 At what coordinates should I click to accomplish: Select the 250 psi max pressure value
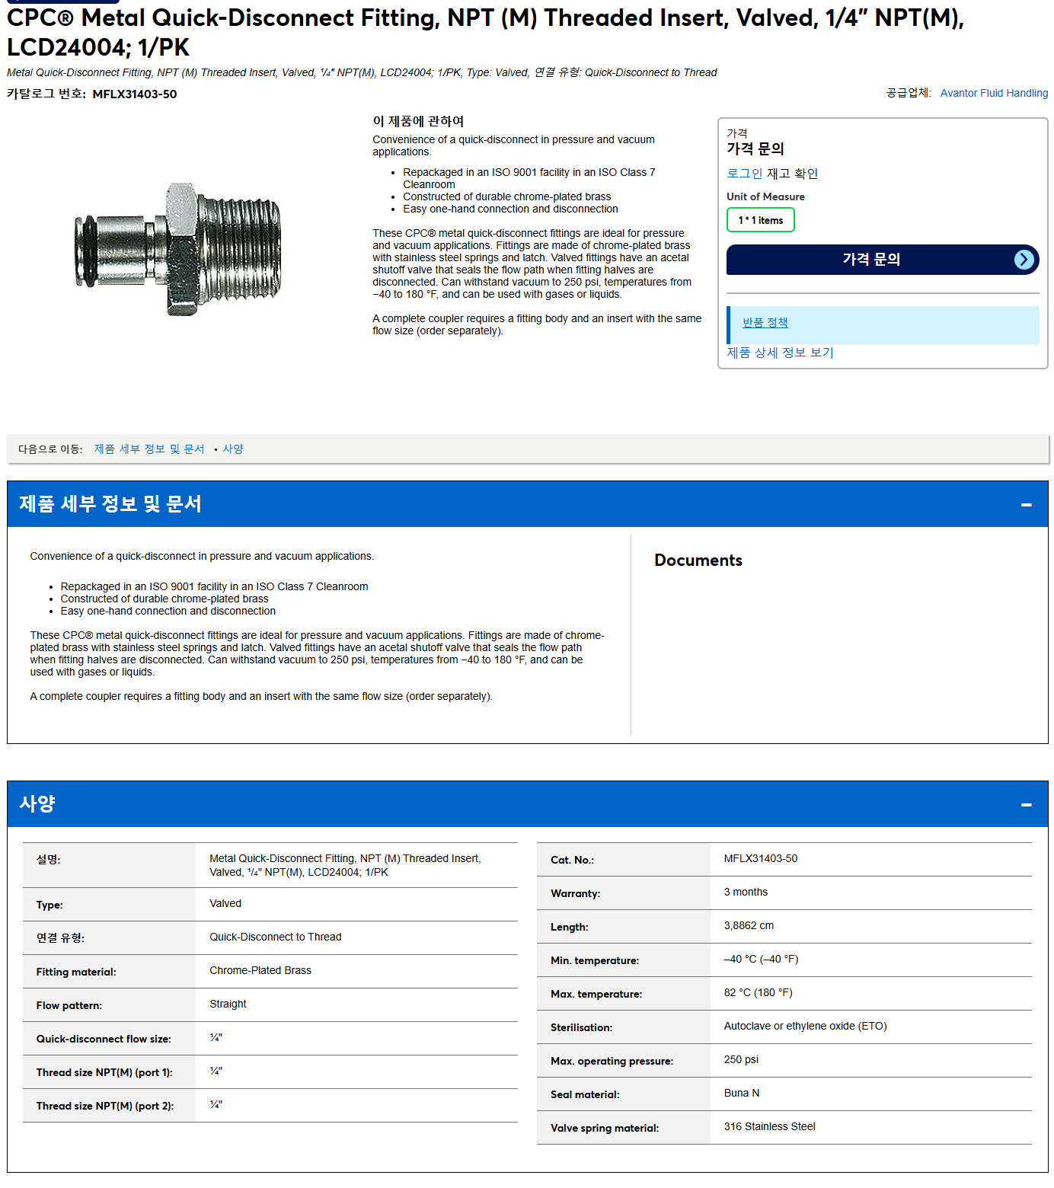click(x=741, y=1059)
